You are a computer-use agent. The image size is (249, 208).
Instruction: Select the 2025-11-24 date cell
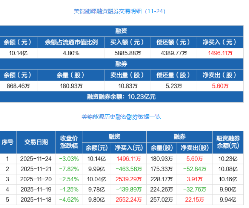(36, 159)
